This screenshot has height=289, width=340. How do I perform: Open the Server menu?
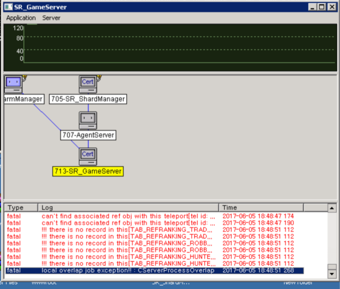click(51, 18)
